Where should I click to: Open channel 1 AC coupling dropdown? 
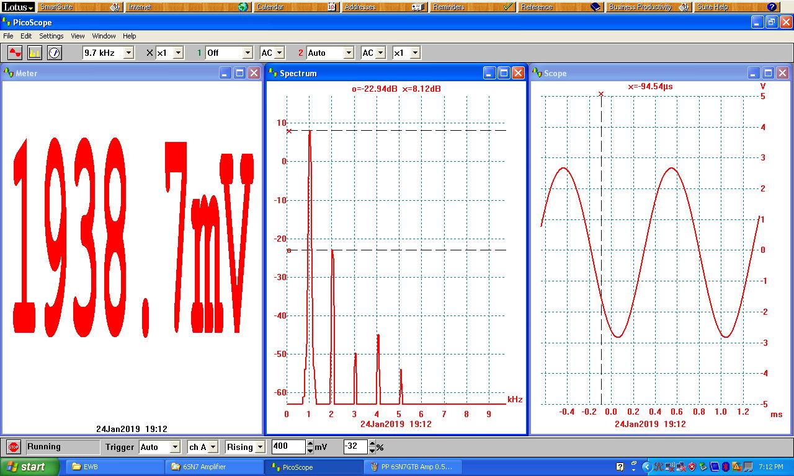[x=280, y=53]
